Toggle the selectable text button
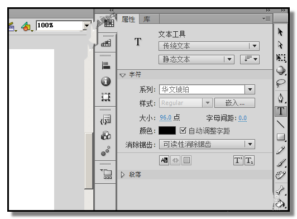The width and height of the screenshot is (297, 219). click(x=164, y=160)
